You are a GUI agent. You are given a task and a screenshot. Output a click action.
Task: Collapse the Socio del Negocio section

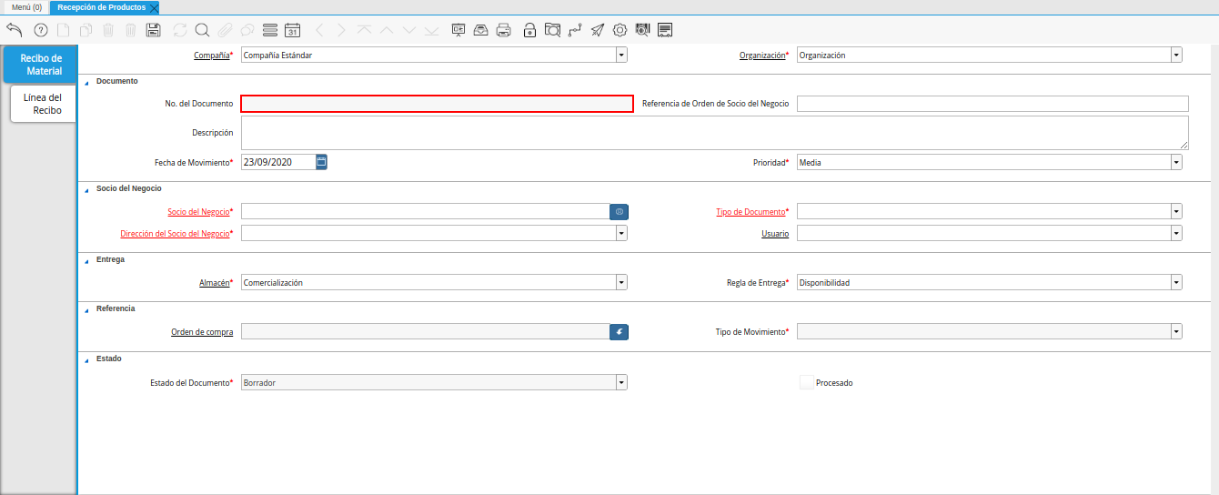87,189
